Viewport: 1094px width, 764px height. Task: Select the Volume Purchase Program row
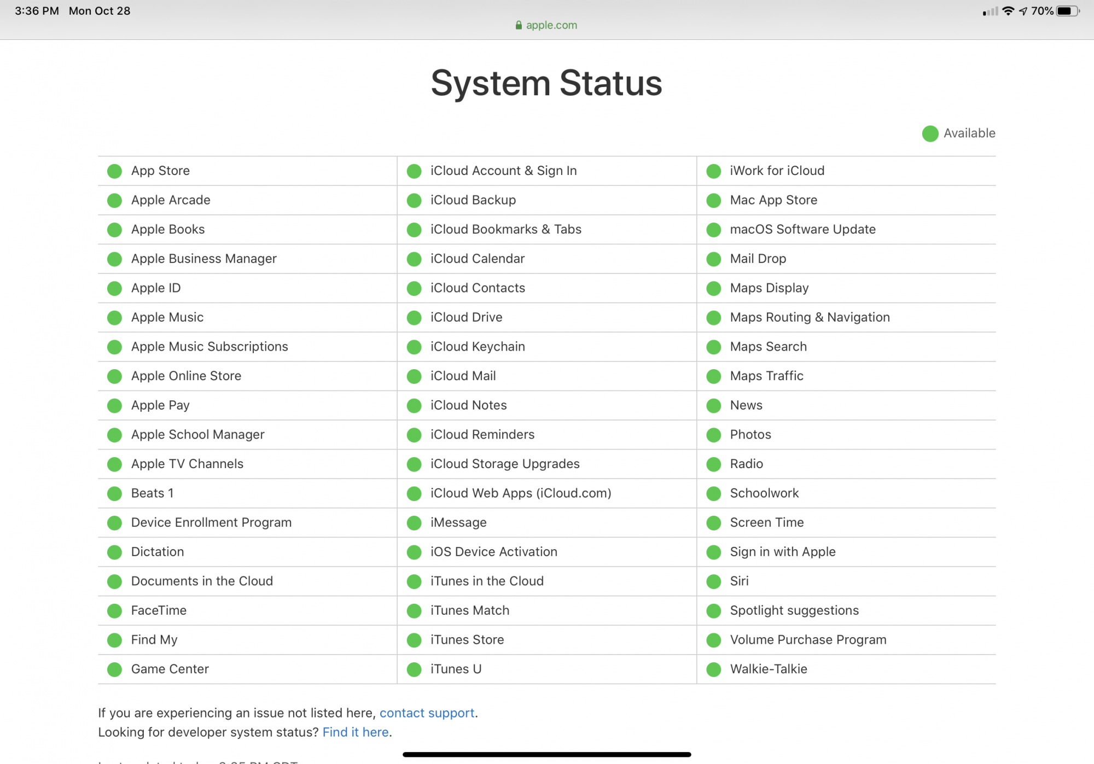[x=808, y=640]
